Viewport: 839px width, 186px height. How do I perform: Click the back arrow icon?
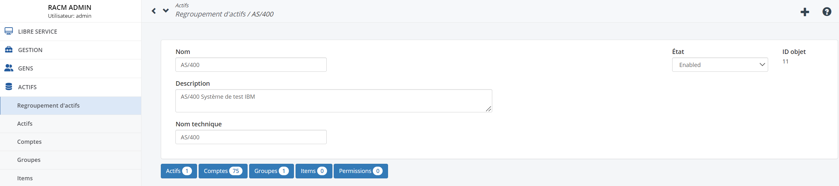tap(154, 11)
